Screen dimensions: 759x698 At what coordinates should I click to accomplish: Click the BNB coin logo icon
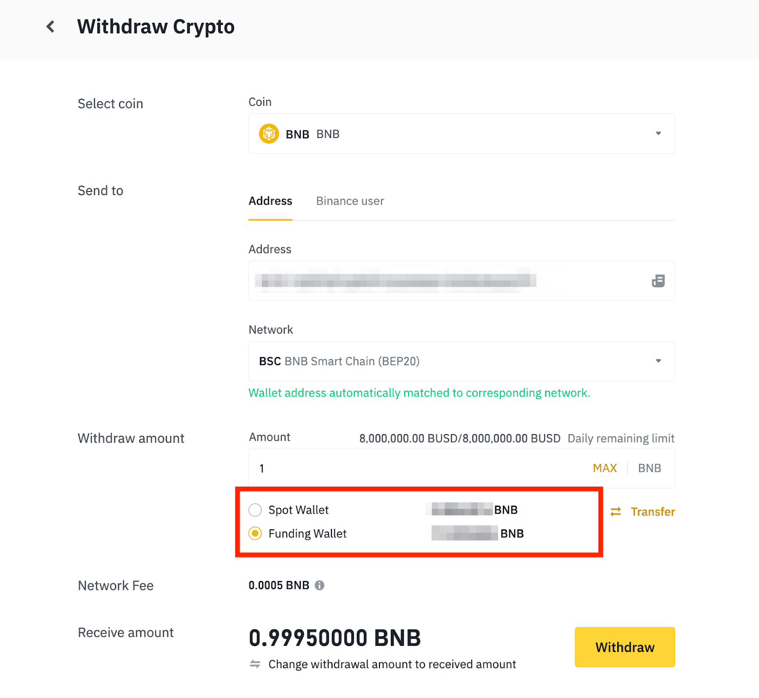point(269,134)
